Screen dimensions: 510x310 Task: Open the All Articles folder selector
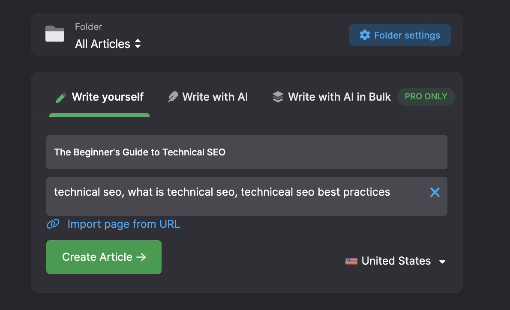108,44
